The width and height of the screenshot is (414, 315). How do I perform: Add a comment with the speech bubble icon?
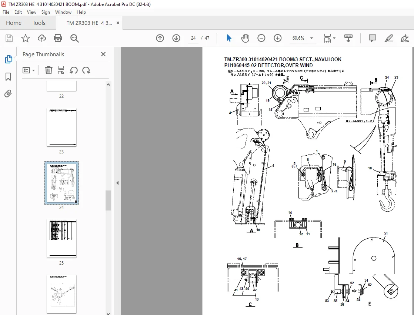(372, 38)
